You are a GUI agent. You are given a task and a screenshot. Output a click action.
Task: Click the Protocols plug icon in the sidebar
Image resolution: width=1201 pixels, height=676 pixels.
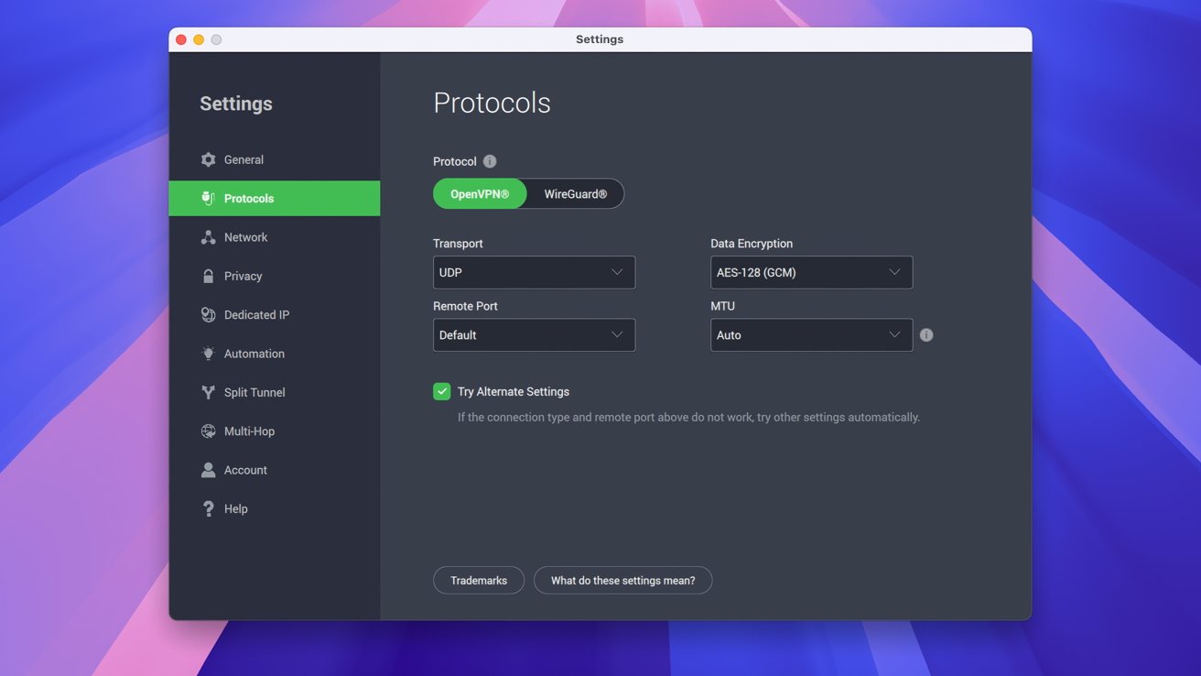point(208,198)
